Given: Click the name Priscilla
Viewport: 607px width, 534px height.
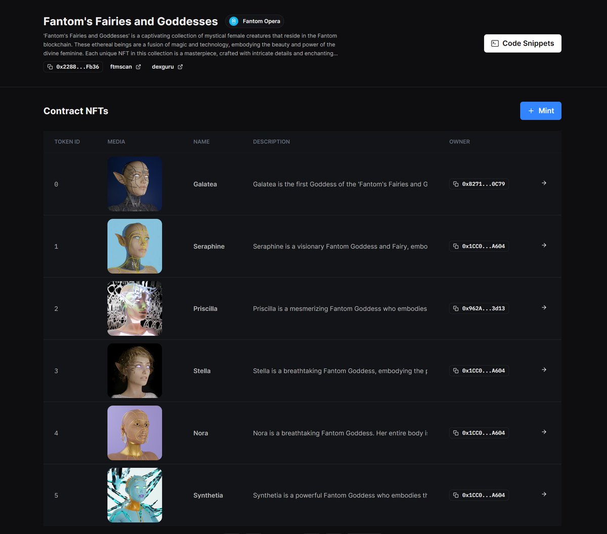Looking at the screenshot, I should click(x=205, y=309).
